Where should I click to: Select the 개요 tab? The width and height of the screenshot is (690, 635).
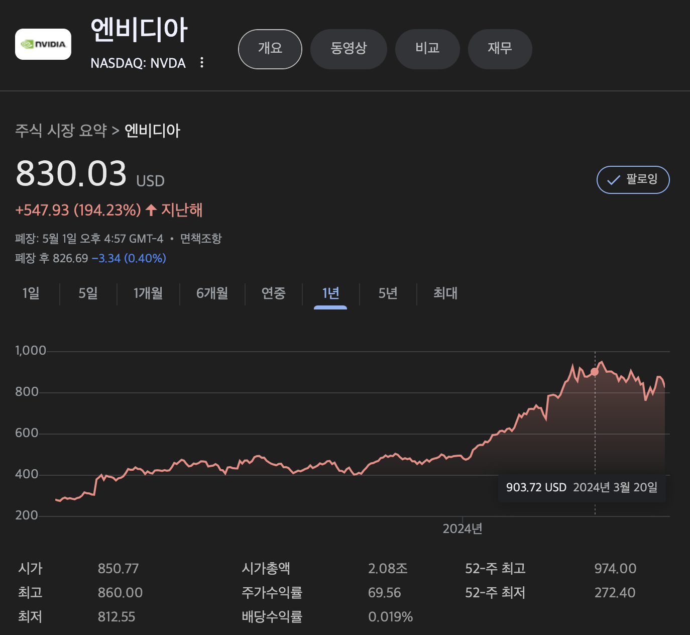(270, 49)
